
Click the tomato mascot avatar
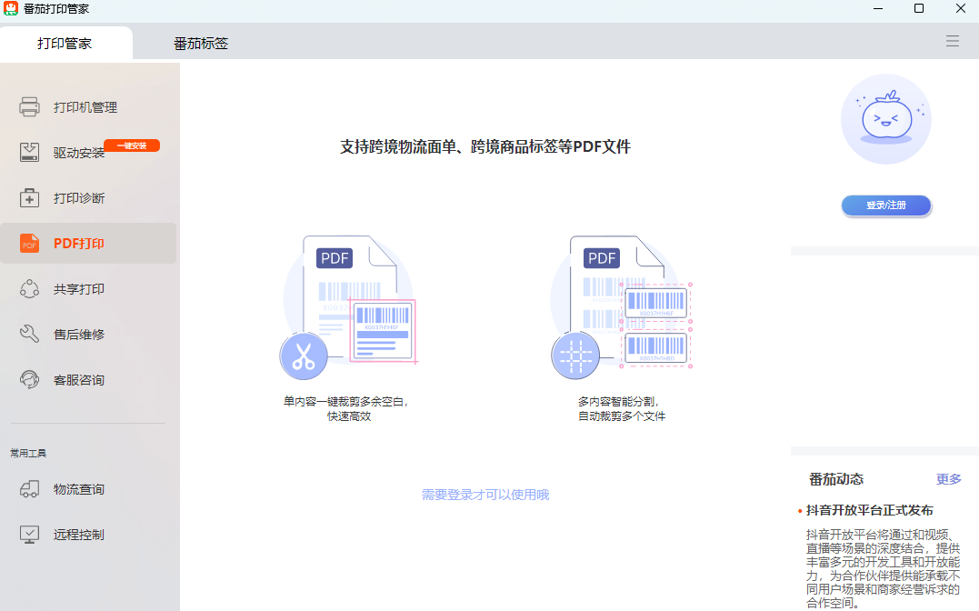point(885,119)
